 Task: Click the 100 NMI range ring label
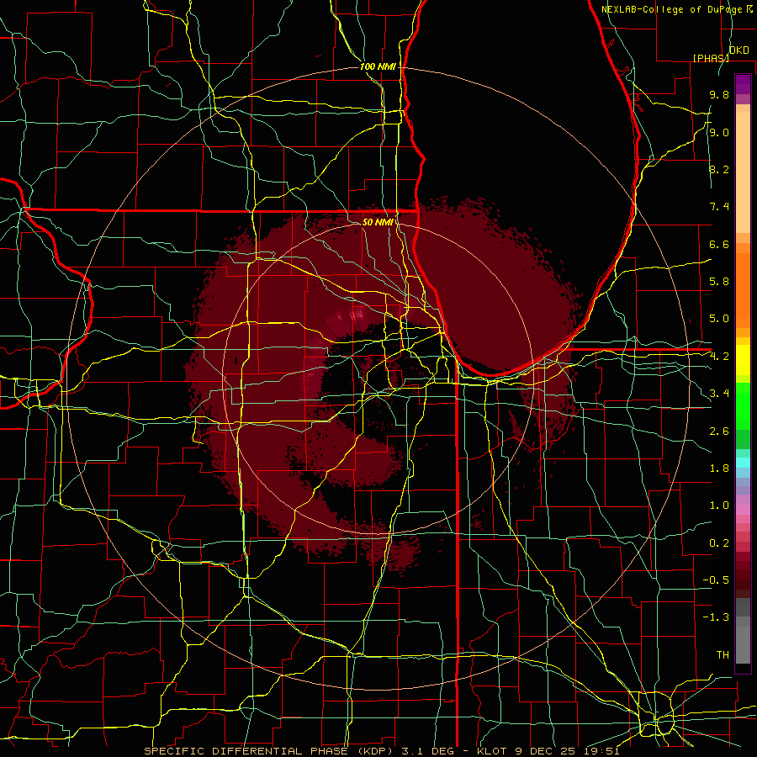pyautogui.click(x=378, y=66)
